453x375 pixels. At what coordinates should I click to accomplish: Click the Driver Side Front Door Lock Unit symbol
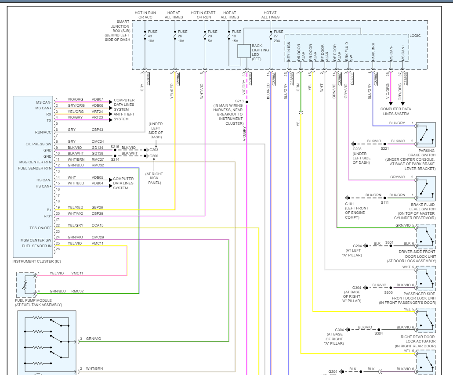tap(425, 236)
